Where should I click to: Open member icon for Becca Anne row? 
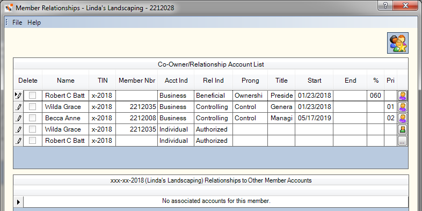point(402,118)
